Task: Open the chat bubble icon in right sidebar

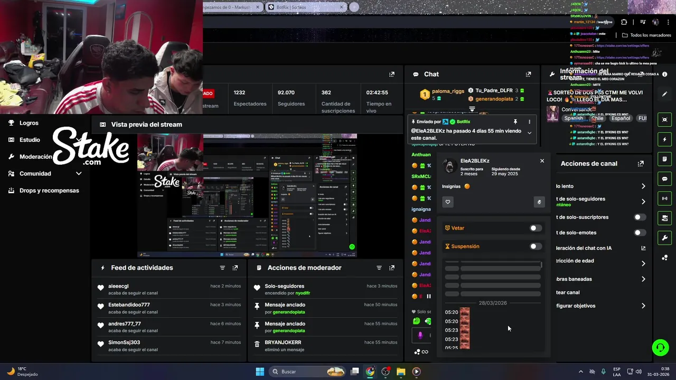Action: [x=665, y=179]
